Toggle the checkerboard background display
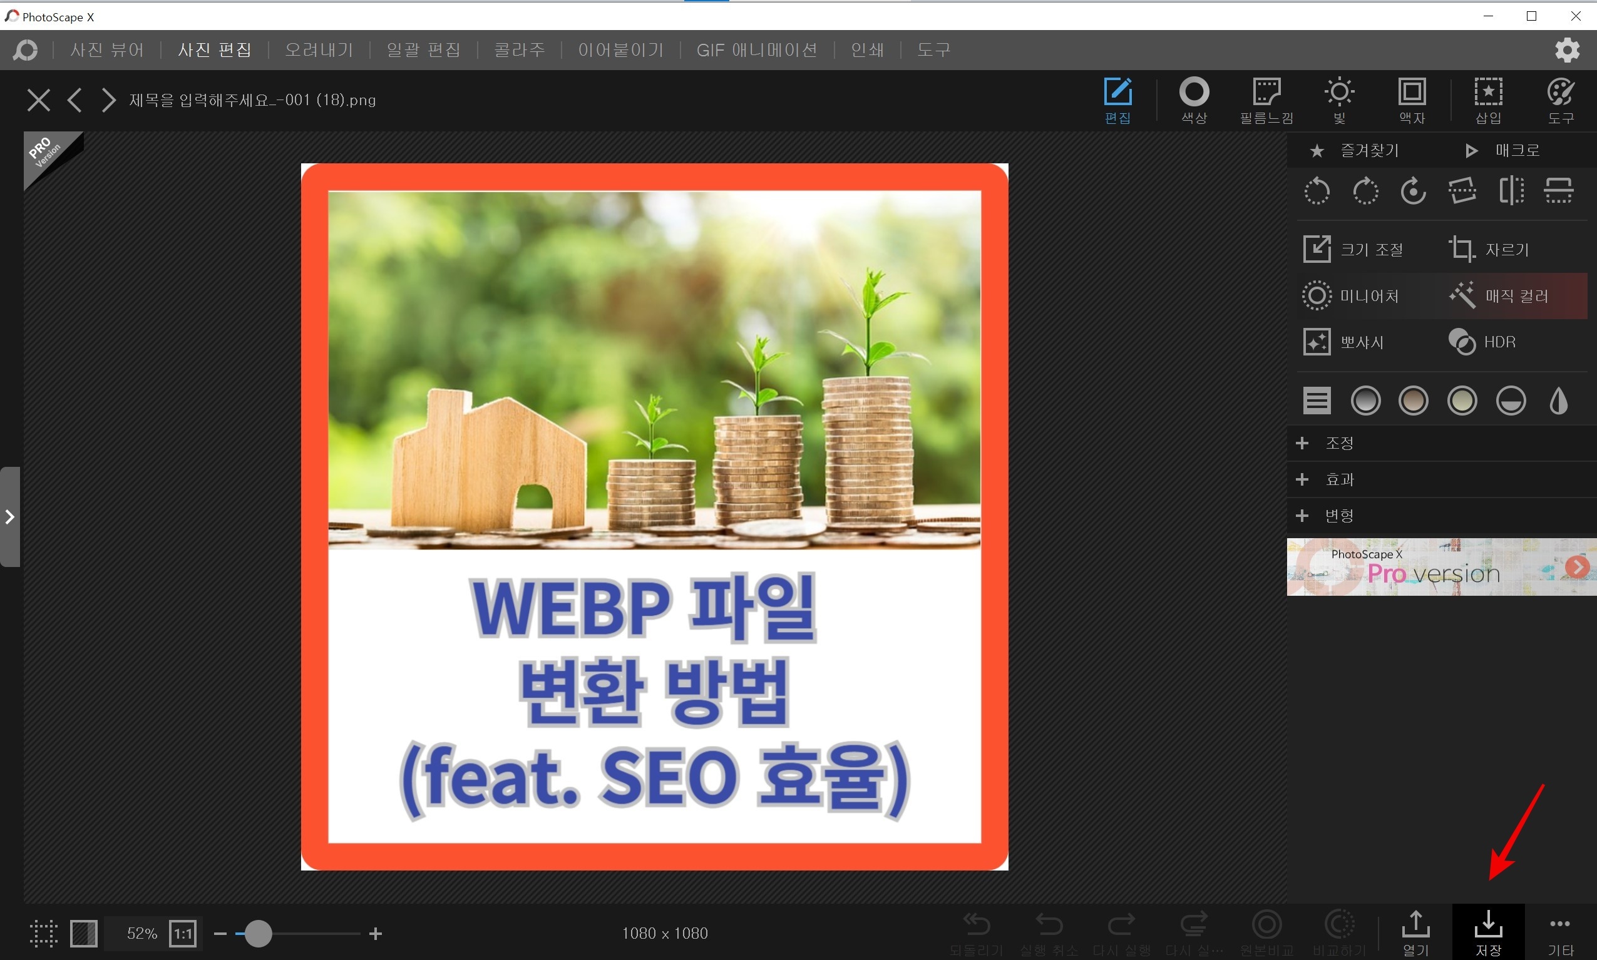The image size is (1597, 960). pyautogui.click(x=83, y=934)
